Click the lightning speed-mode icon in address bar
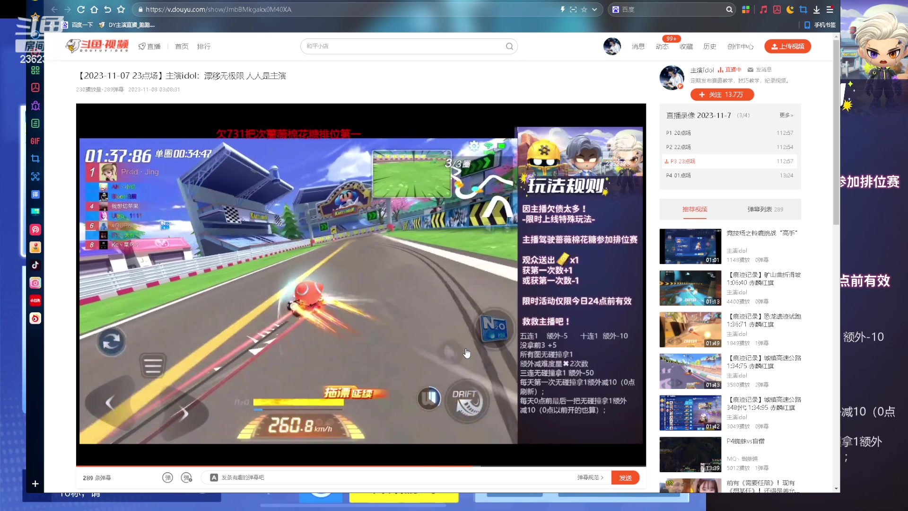 click(x=562, y=9)
